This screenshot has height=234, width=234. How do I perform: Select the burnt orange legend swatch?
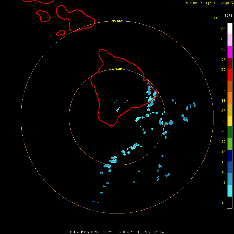230,86
